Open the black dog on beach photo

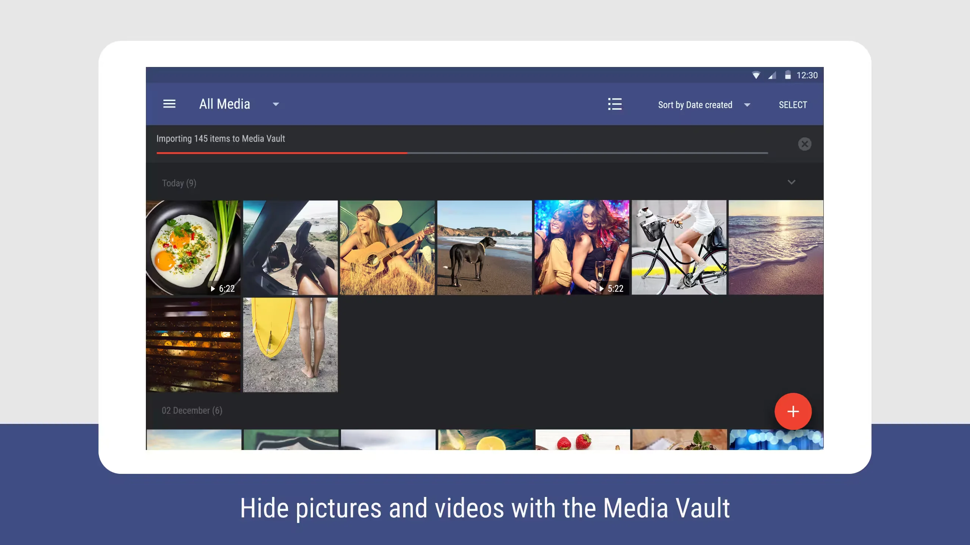(484, 248)
